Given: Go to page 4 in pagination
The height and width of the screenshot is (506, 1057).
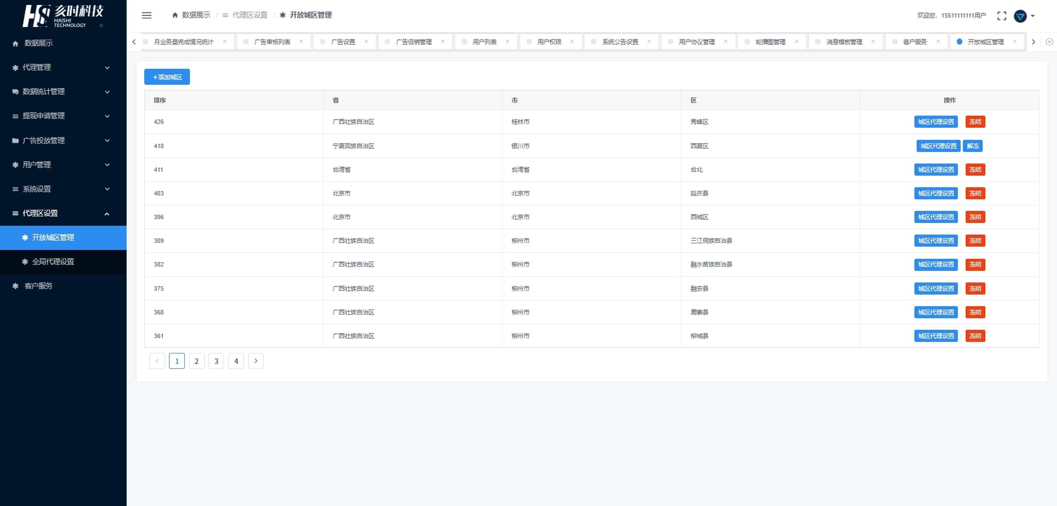Looking at the screenshot, I should coord(236,361).
